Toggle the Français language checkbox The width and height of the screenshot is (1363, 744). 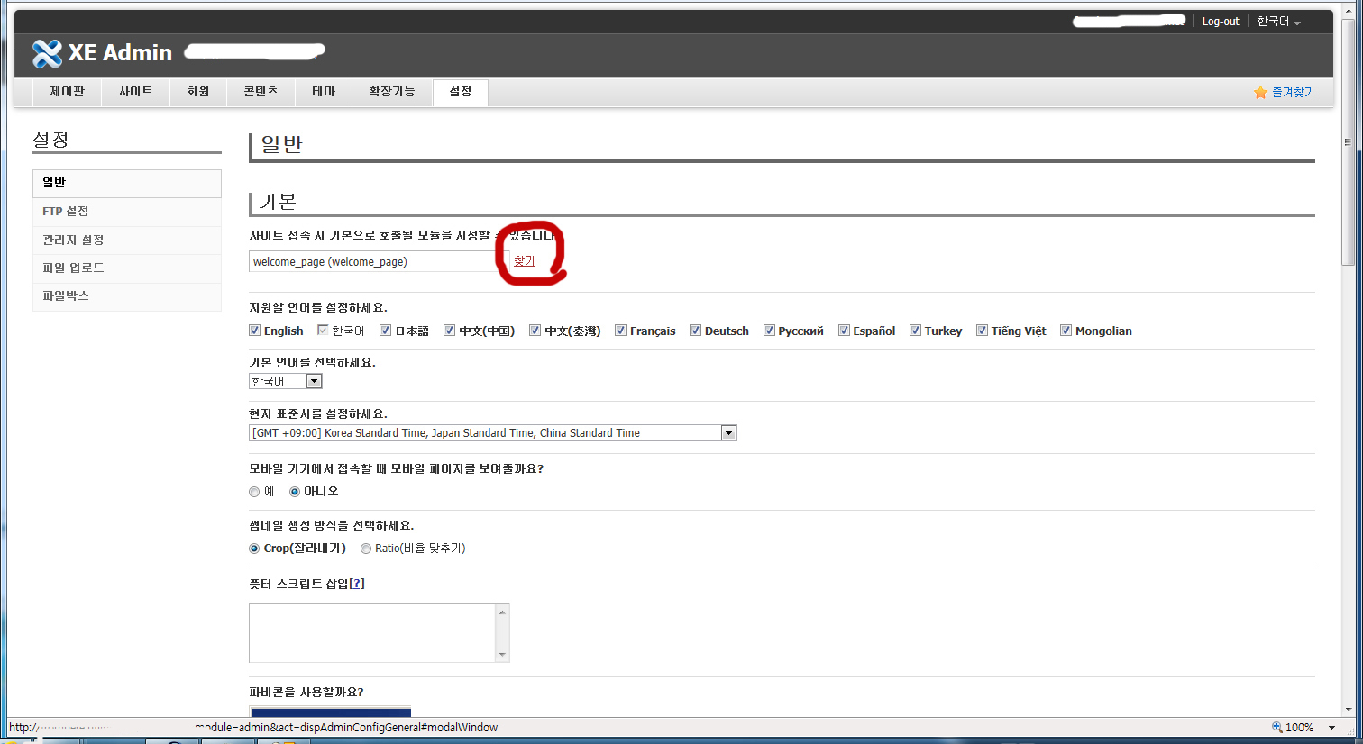click(x=621, y=331)
